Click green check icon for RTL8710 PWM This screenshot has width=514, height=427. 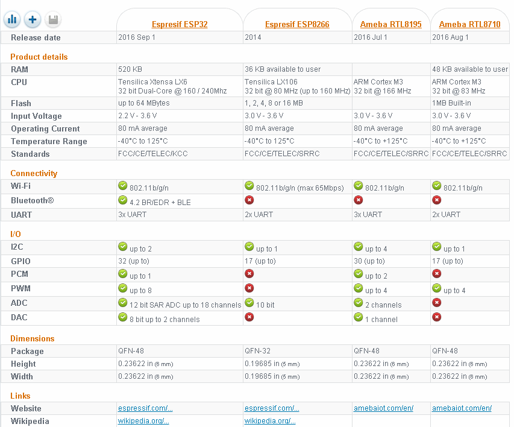point(437,288)
